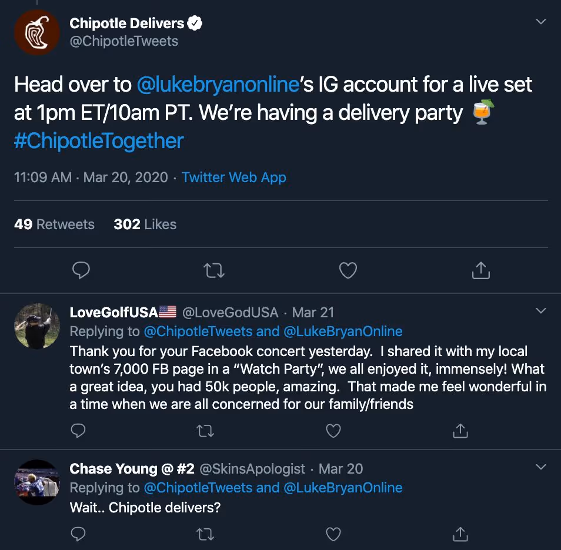Share Chase Young's reply tweet
Image resolution: width=561 pixels, height=550 pixels.
[x=460, y=534]
